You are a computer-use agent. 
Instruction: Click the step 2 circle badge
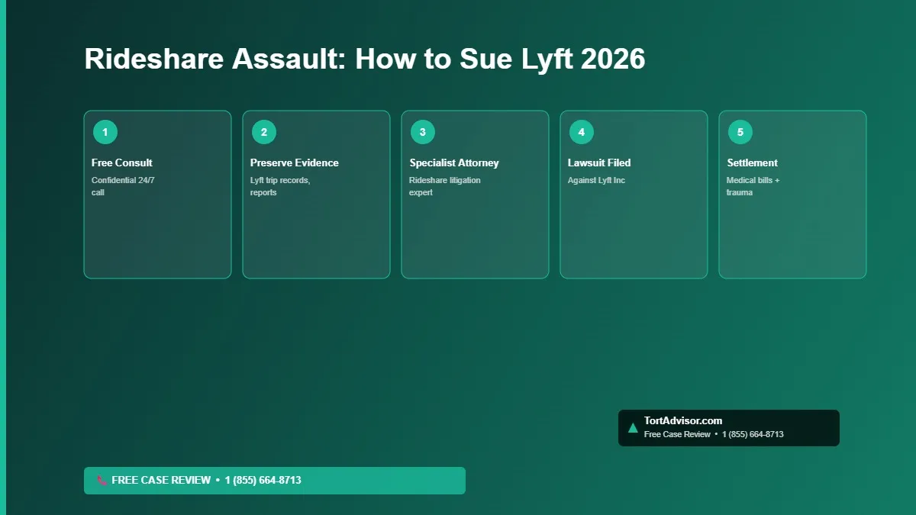point(263,132)
